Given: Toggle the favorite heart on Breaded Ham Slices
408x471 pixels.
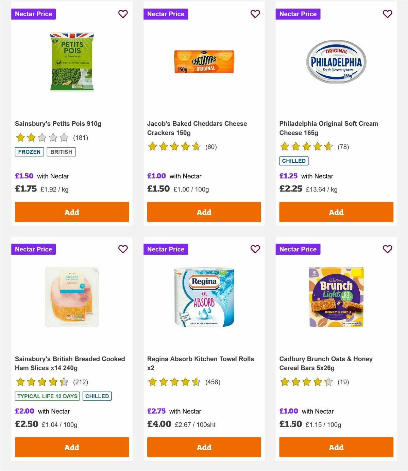Looking at the screenshot, I should (x=123, y=249).
